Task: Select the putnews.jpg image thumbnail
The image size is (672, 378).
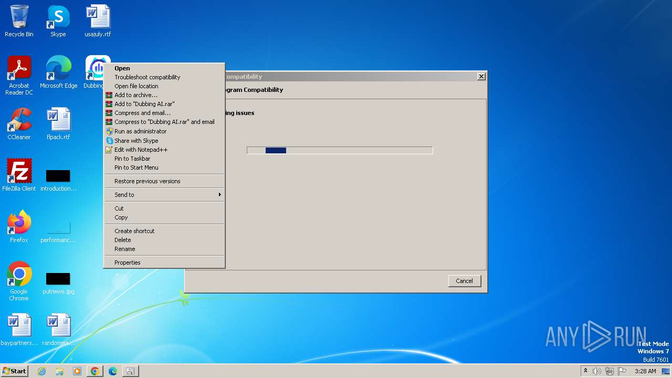Action: (58, 283)
